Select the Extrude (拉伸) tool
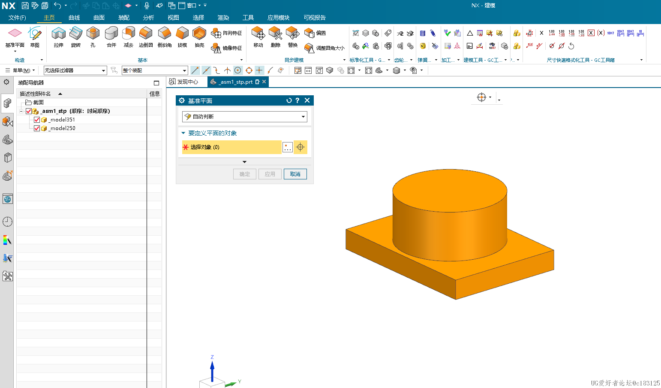661x388 pixels. coord(58,37)
